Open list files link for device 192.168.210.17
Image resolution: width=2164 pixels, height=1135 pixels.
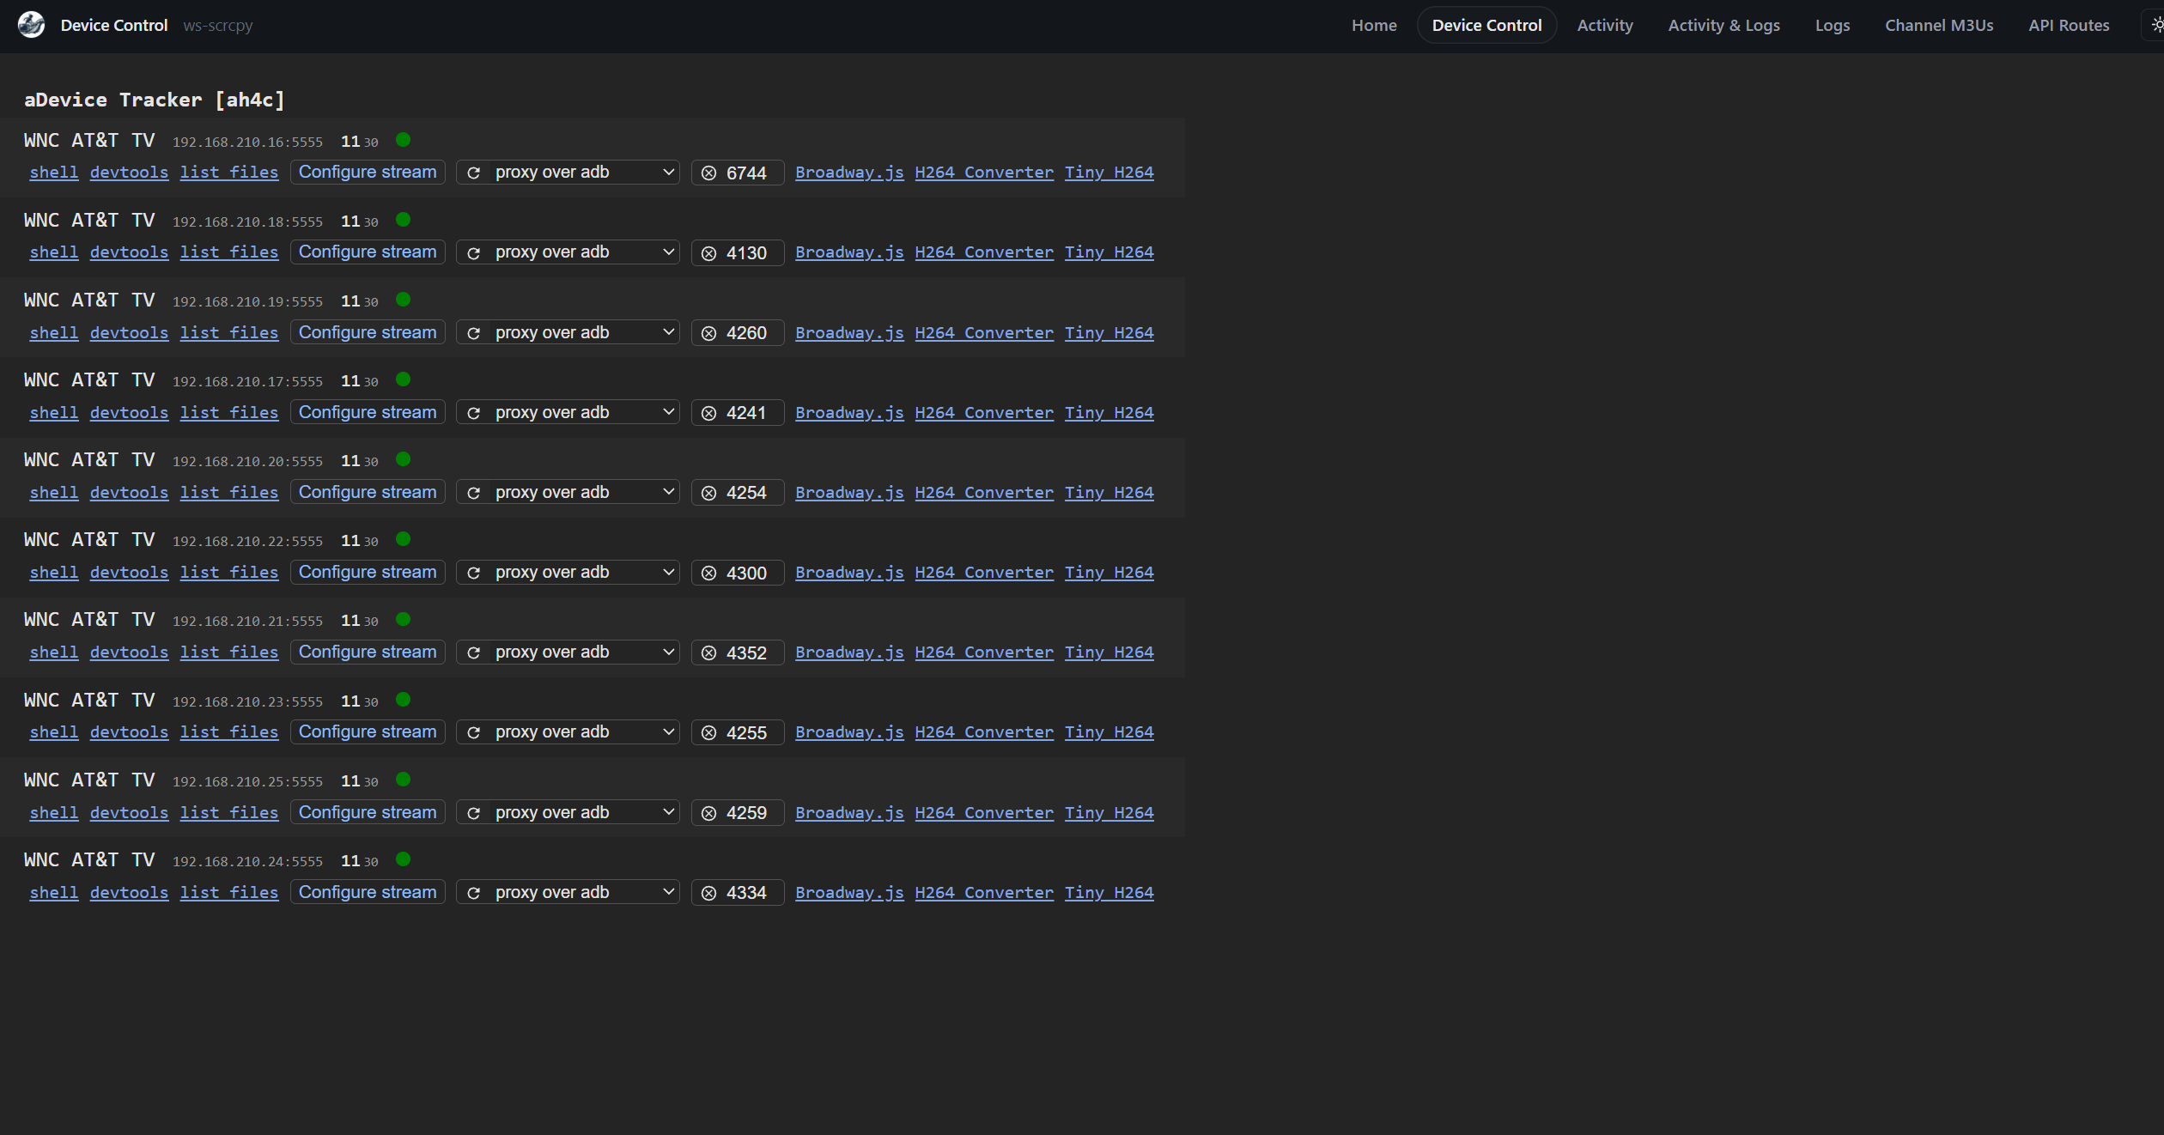pos(229,413)
